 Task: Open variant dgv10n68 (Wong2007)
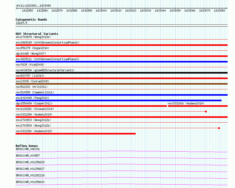(31, 54)
